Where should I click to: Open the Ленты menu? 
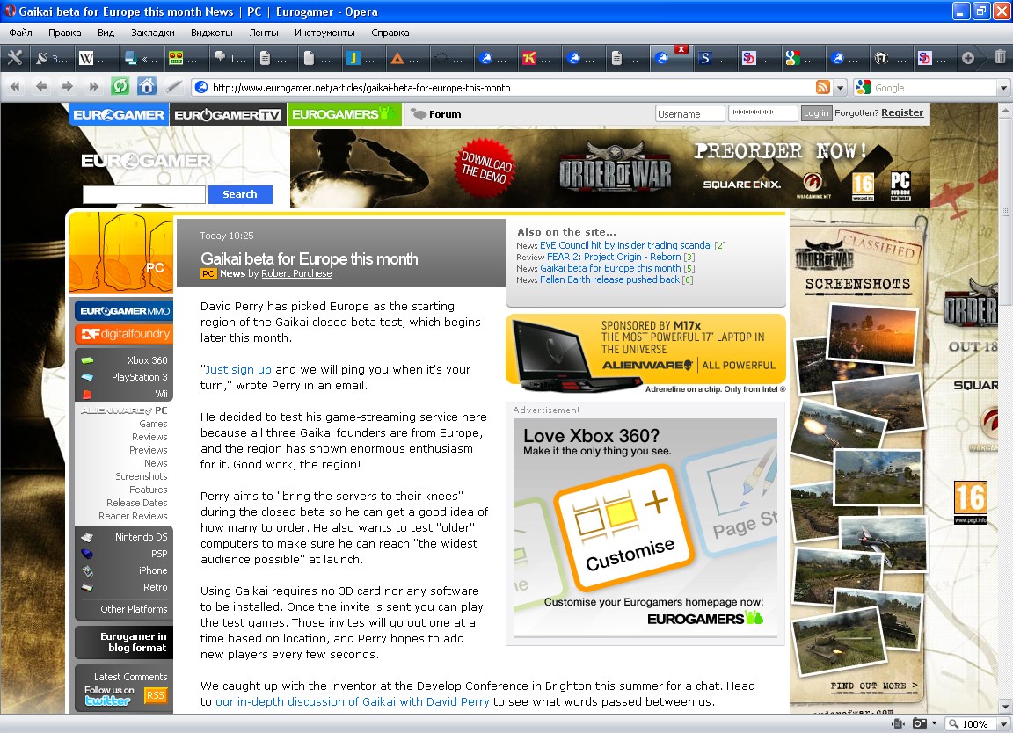[264, 33]
